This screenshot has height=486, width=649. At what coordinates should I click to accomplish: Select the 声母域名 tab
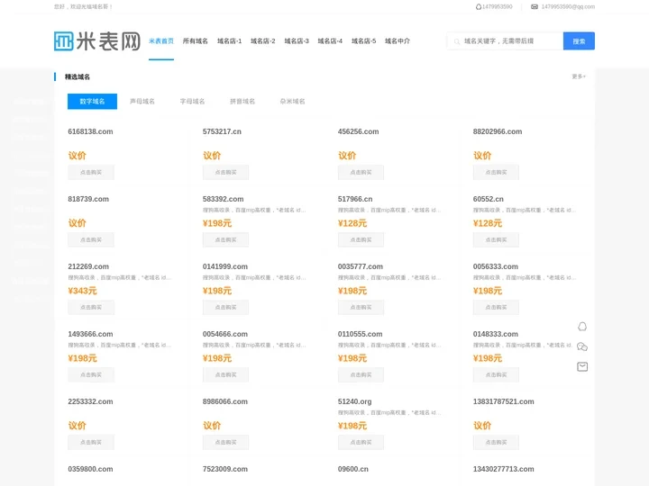(x=142, y=101)
